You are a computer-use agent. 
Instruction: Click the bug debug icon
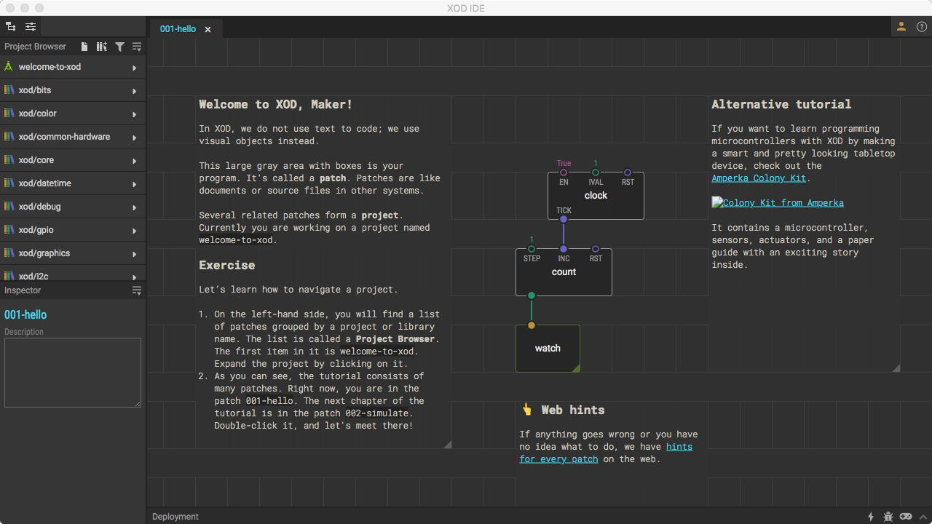[x=888, y=517]
